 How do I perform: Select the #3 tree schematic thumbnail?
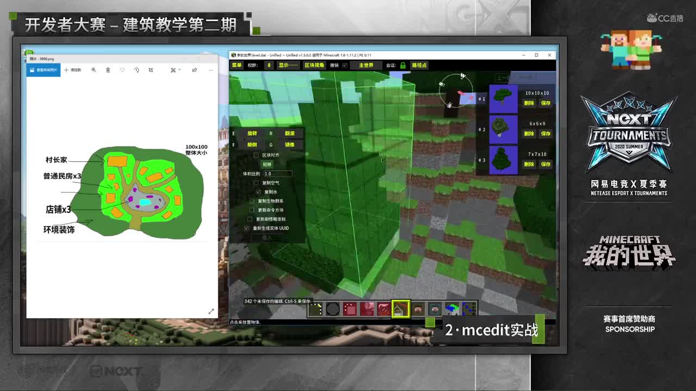coord(504,160)
